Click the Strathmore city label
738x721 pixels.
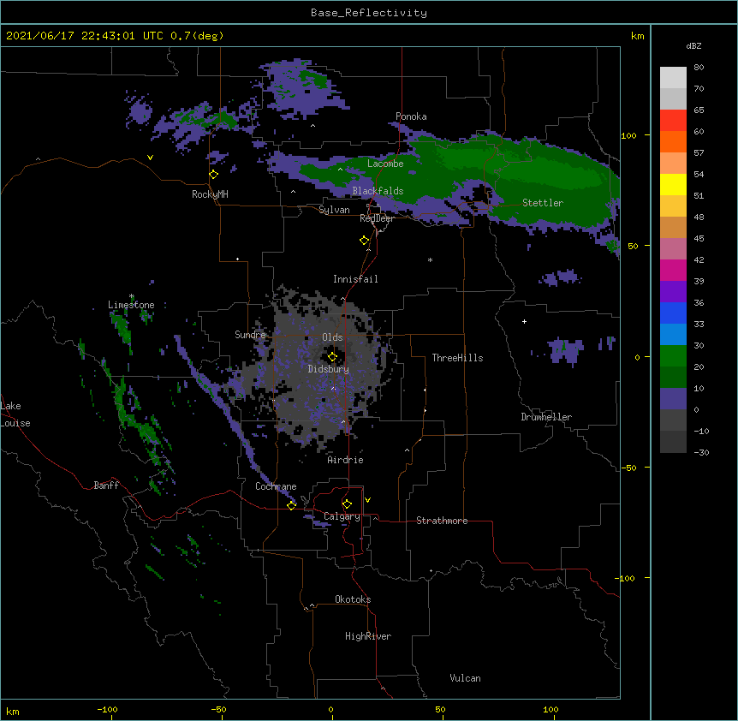coord(442,521)
